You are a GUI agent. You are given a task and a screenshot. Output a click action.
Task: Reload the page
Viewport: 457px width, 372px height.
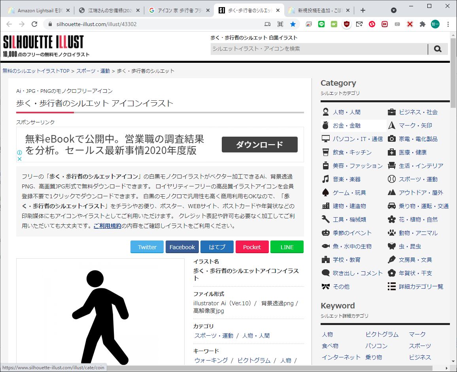pos(34,24)
